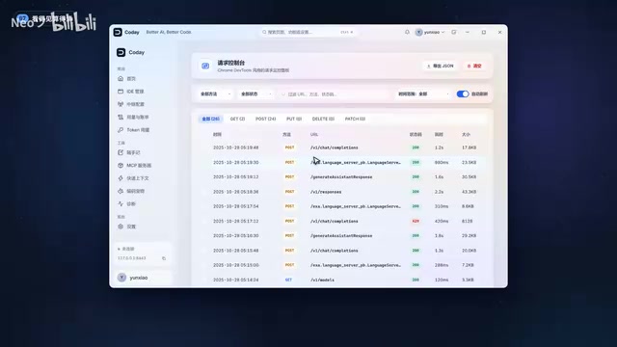
Task: Open the Home page icon in sidebar
Action: pos(121,79)
